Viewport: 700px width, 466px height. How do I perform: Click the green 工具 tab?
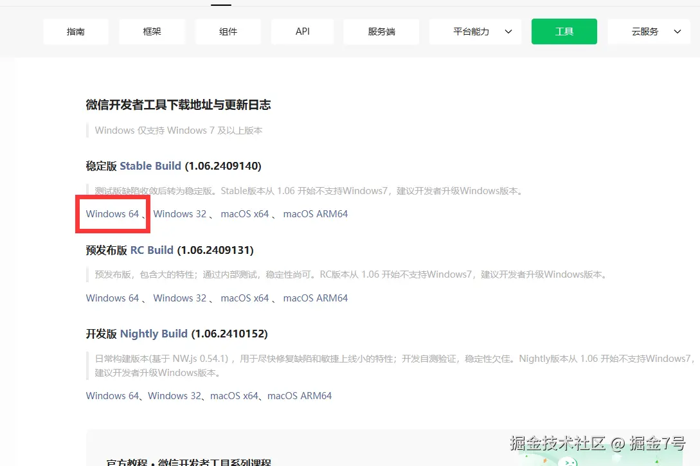564,31
